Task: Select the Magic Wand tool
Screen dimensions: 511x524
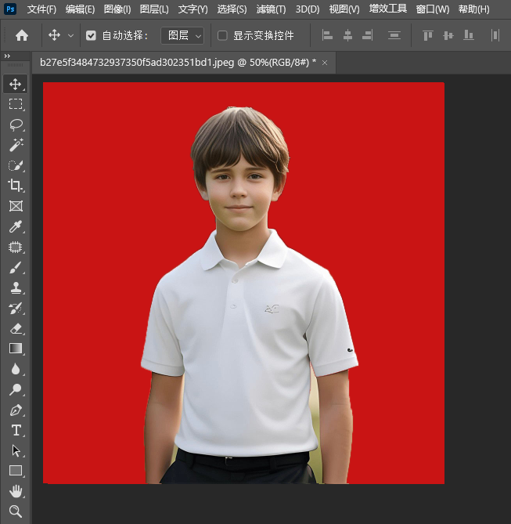Action: pyautogui.click(x=16, y=145)
